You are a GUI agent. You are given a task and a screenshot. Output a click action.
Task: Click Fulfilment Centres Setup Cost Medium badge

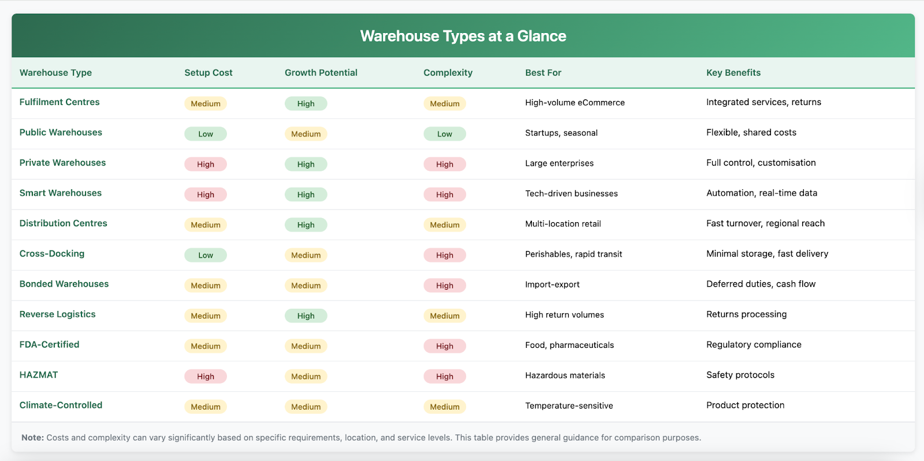coord(206,104)
